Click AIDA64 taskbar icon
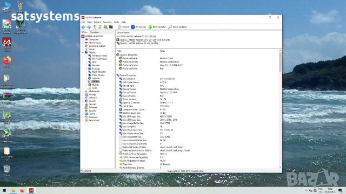Screen dimensions: 346x194 31,190
